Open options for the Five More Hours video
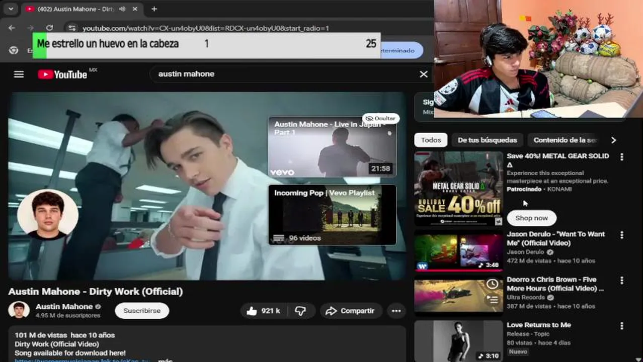 pos(622,280)
